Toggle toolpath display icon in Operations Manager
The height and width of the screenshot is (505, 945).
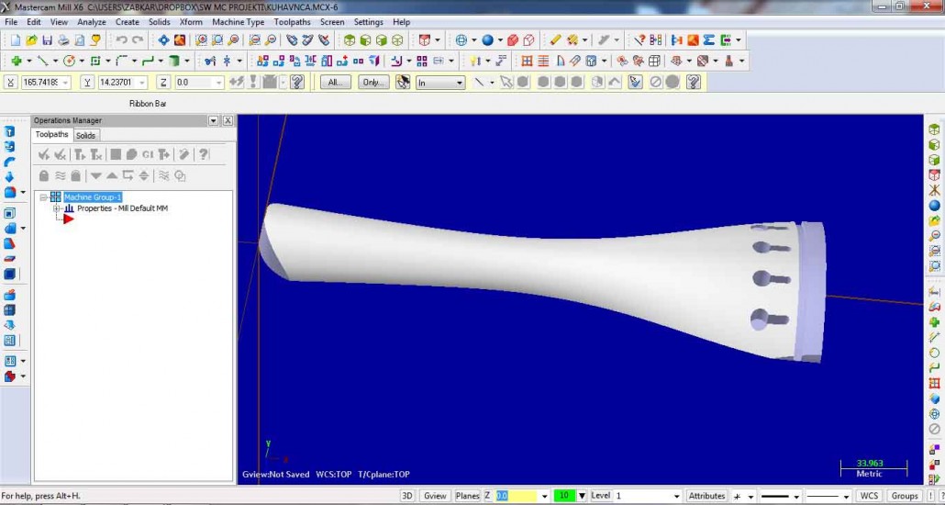[x=61, y=175]
